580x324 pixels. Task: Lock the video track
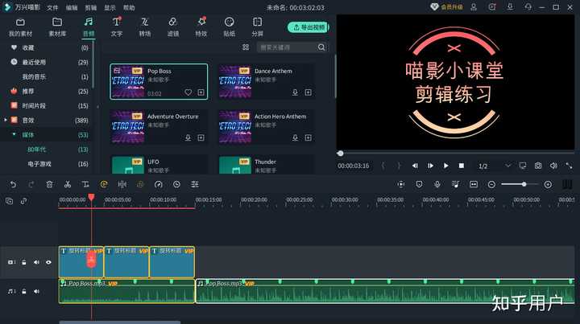tap(24, 262)
